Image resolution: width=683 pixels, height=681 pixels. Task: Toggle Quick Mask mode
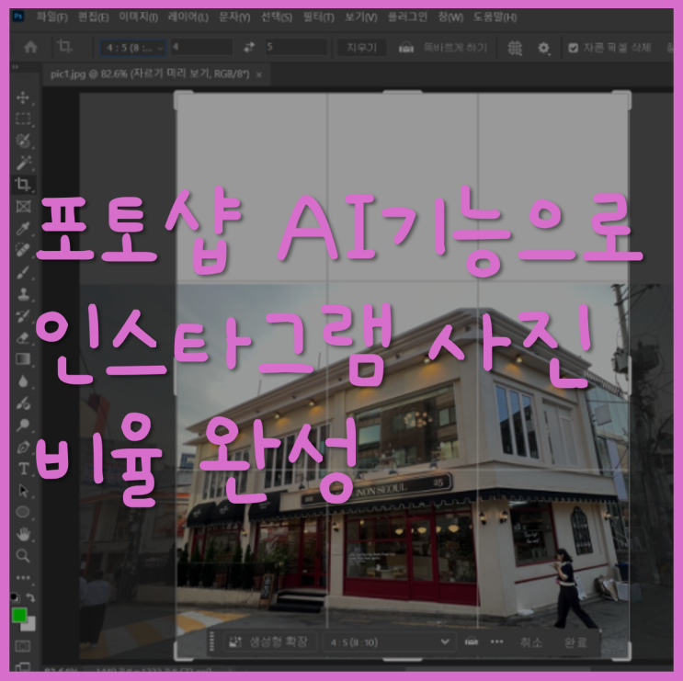[x=23, y=646]
